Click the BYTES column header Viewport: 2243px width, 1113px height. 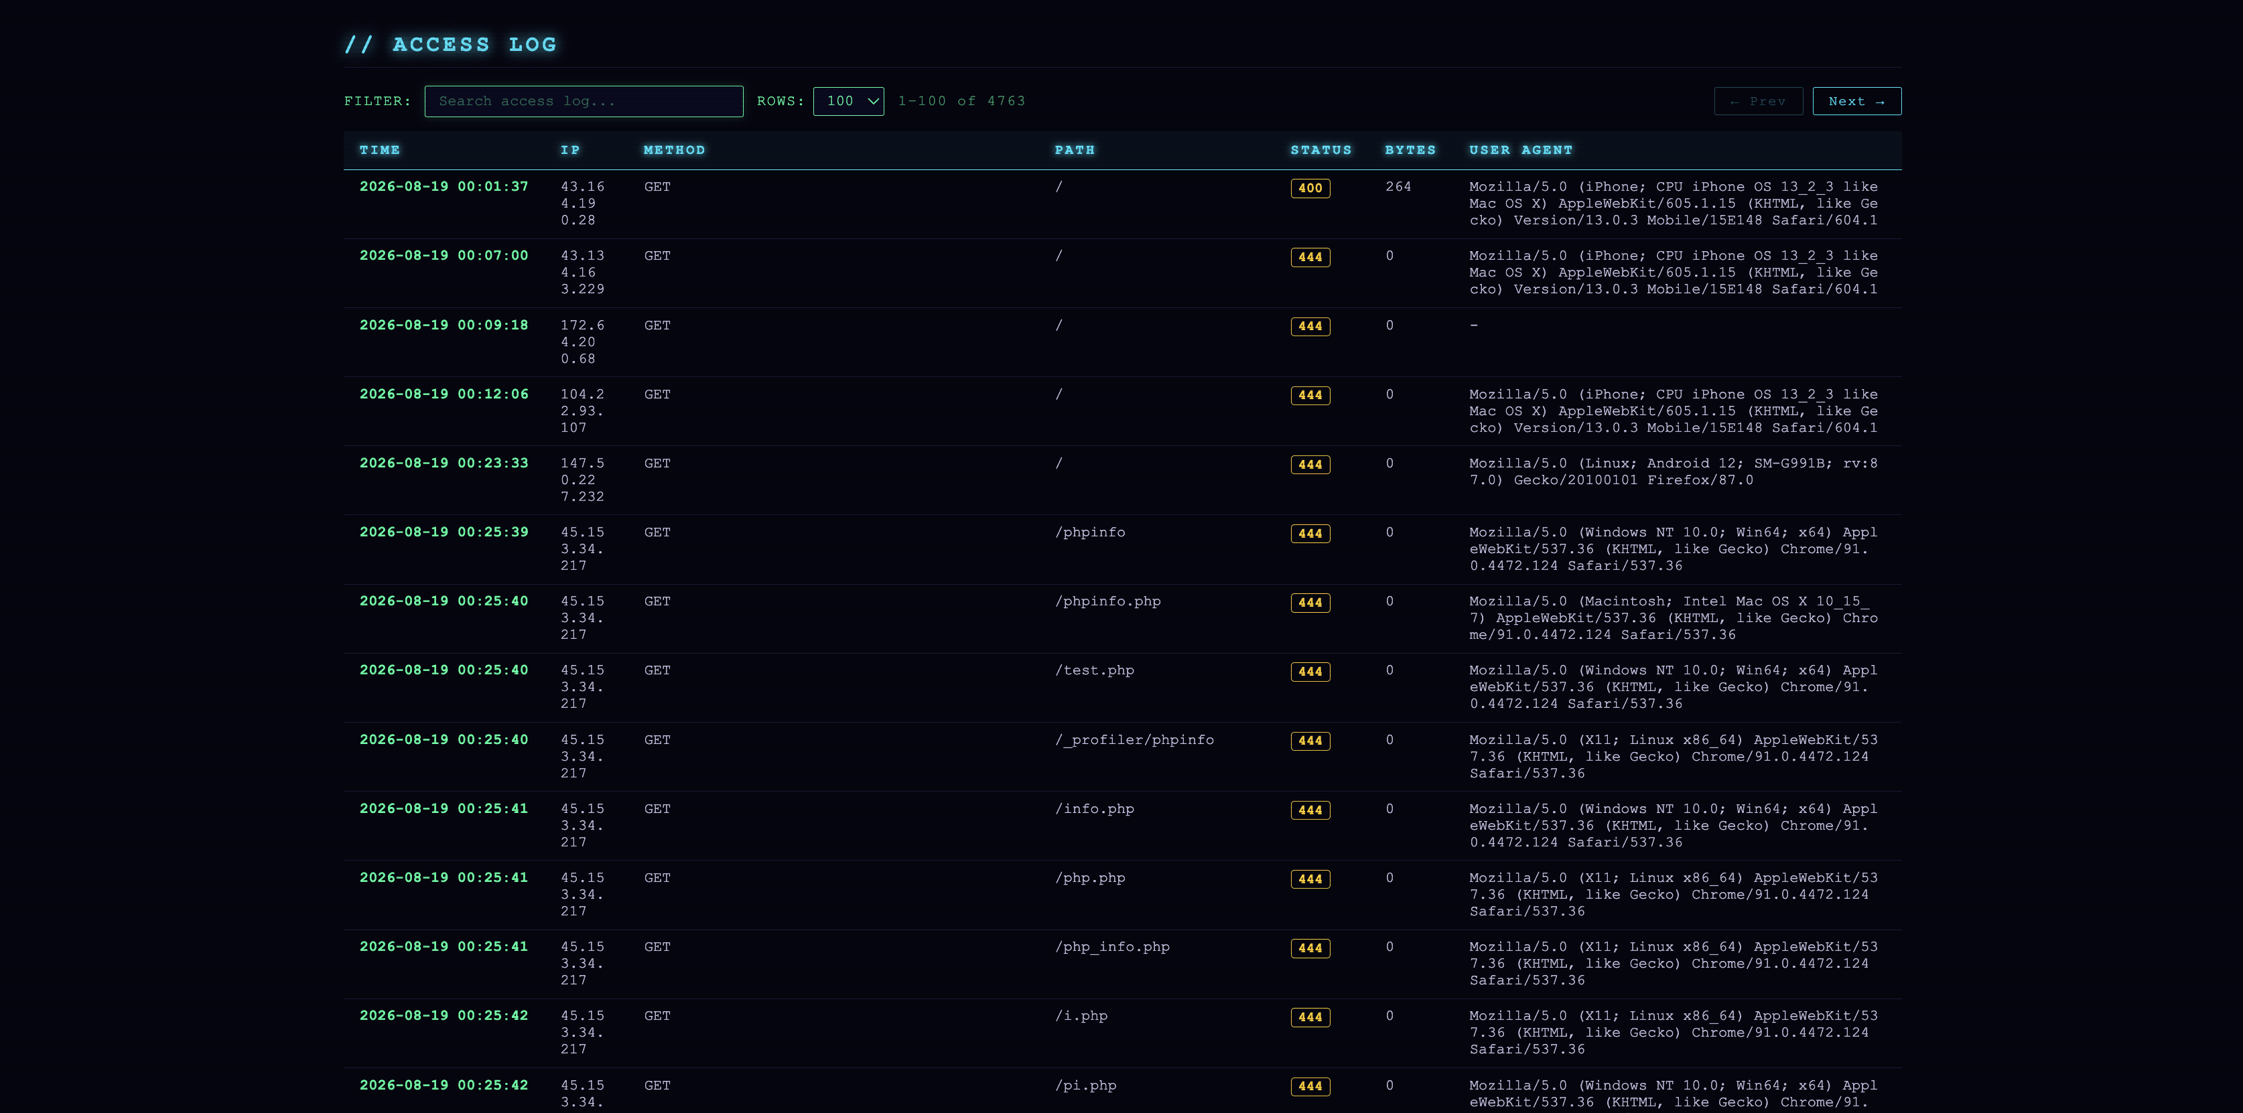(1410, 150)
